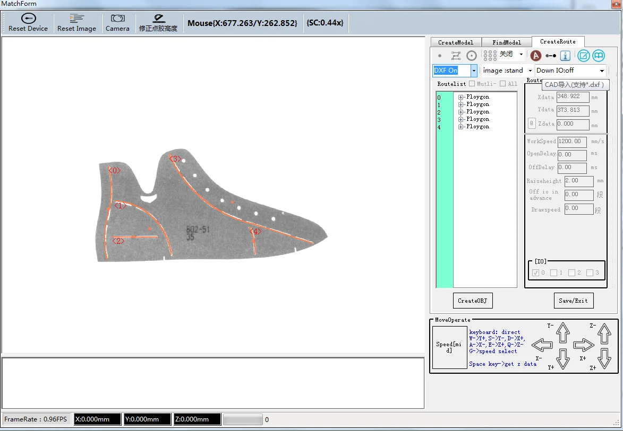Select the circle route tool icon

(471, 56)
